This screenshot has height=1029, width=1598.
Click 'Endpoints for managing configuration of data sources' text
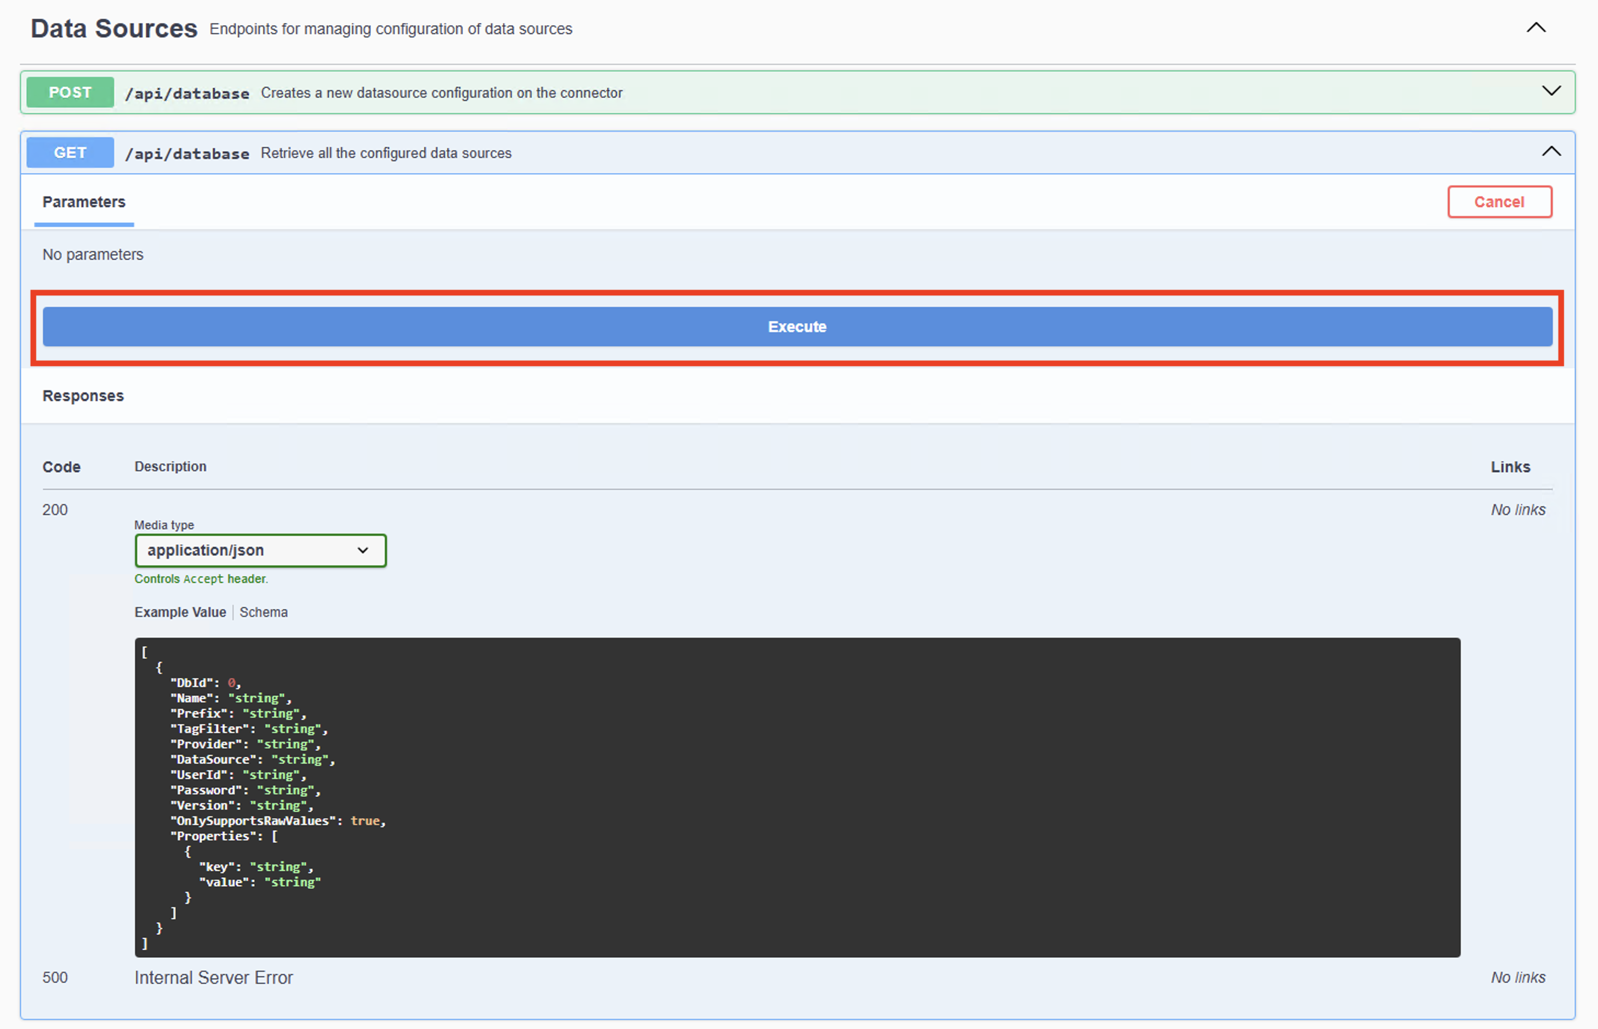pyautogui.click(x=391, y=28)
